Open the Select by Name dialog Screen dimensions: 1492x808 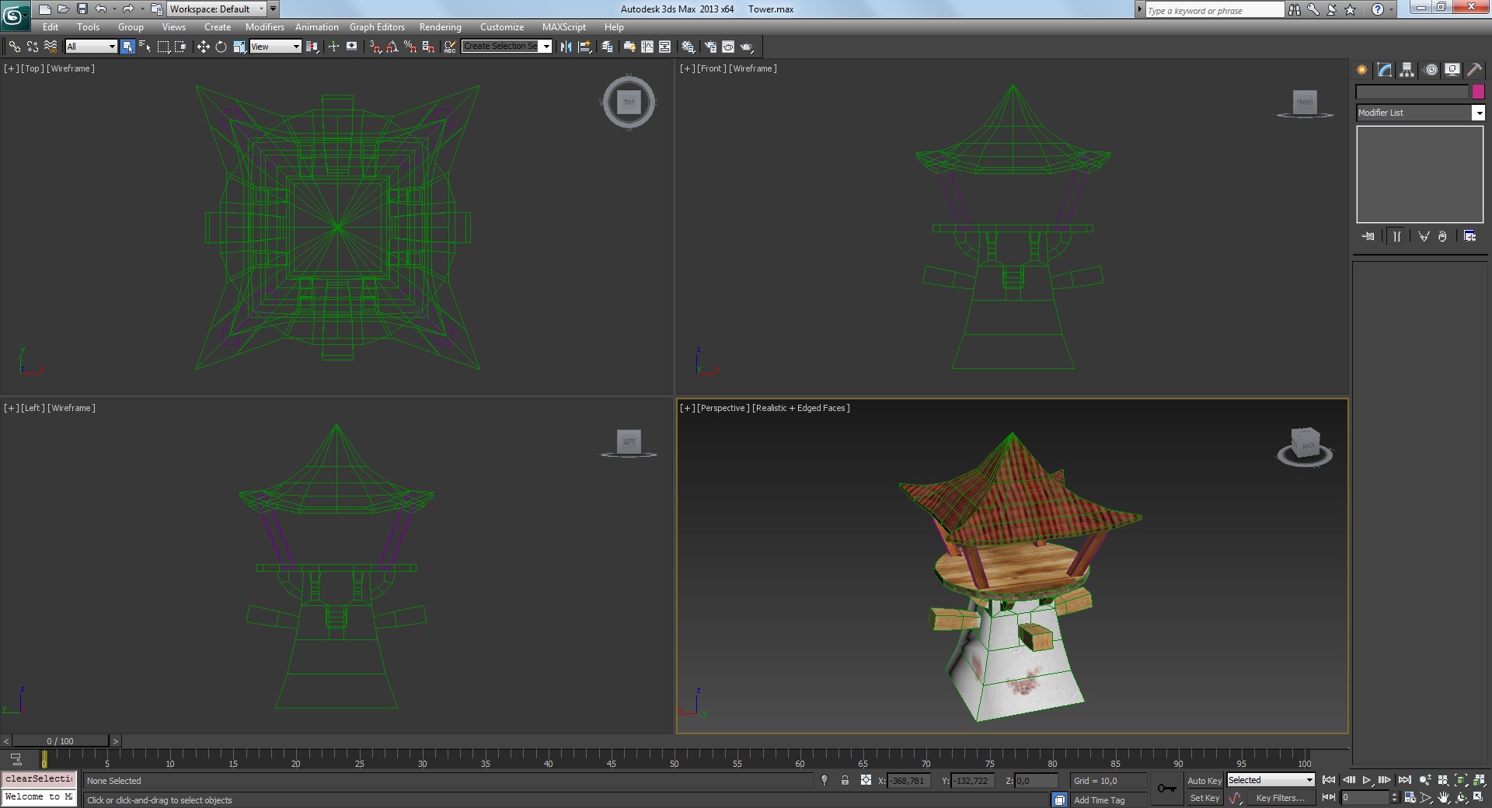point(145,47)
